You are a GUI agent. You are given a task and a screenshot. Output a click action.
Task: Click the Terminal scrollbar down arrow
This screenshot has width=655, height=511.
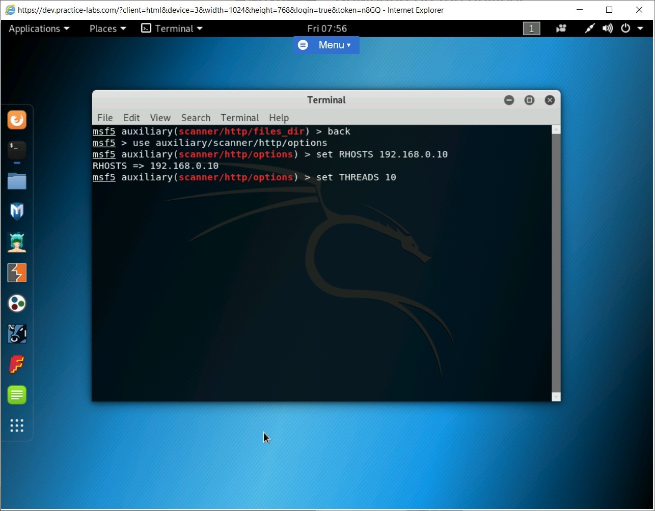pyautogui.click(x=556, y=397)
